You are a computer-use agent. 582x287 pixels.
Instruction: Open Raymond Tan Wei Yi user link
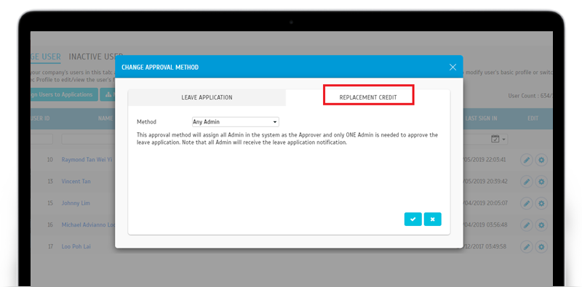(87, 160)
